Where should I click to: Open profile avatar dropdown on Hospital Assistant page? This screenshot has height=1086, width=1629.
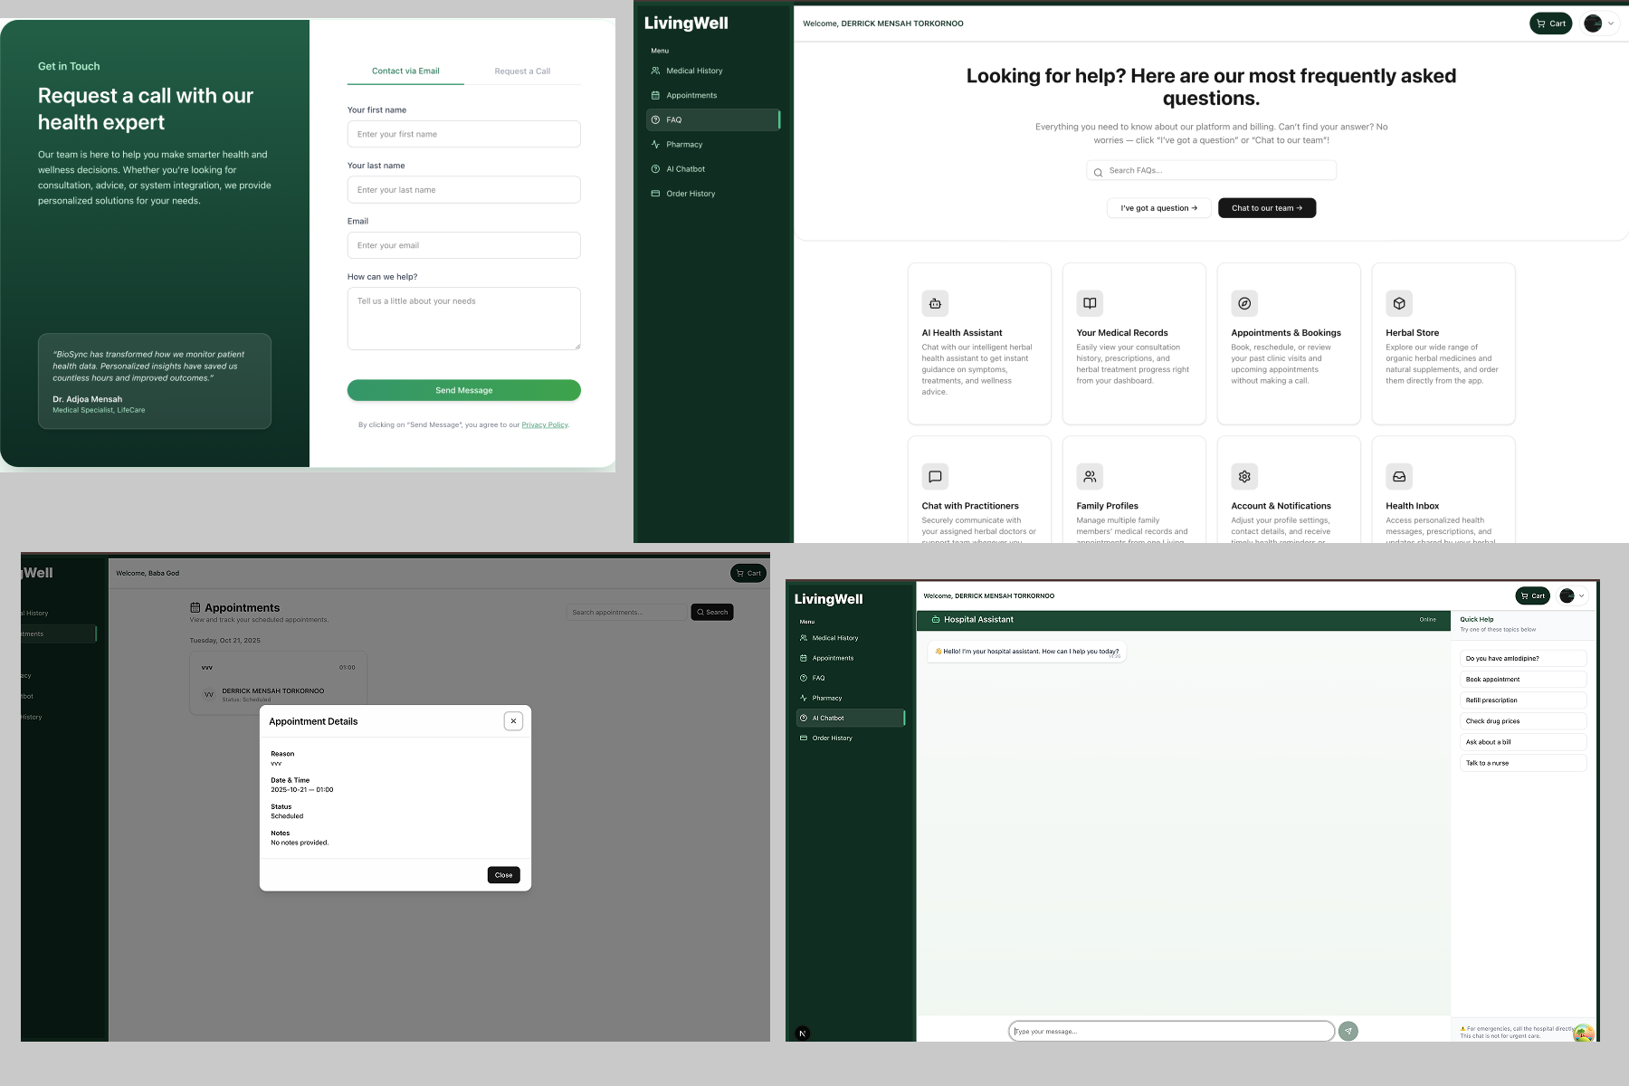coord(1572,595)
